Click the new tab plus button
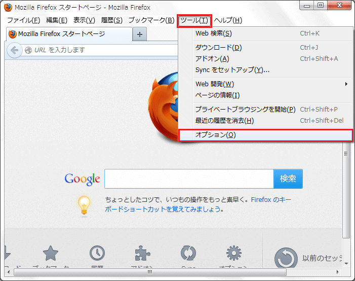Image resolution: width=355 pixels, height=281 pixels. [140, 34]
